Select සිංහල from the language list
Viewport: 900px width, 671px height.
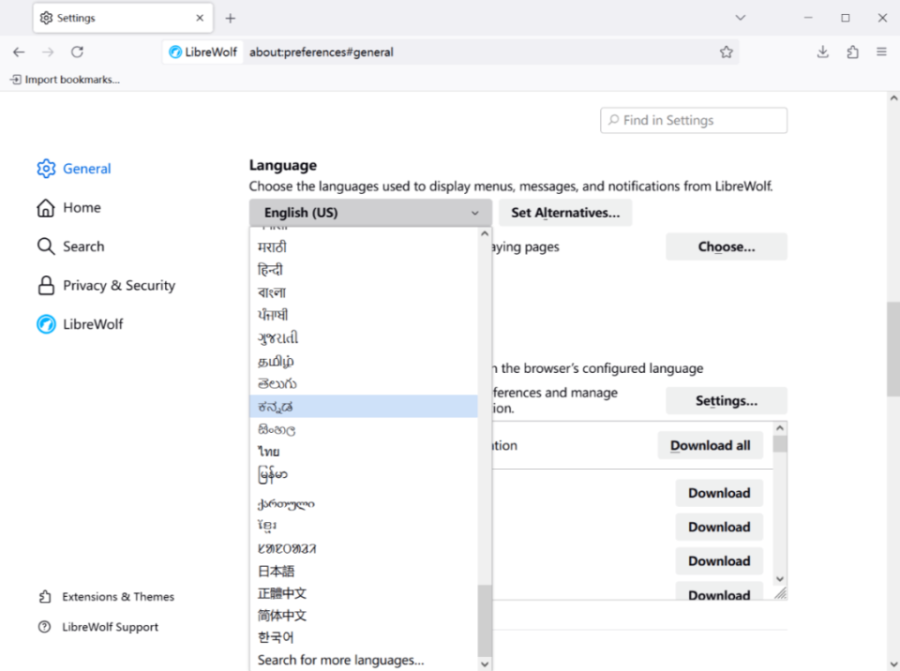(x=364, y=429)
